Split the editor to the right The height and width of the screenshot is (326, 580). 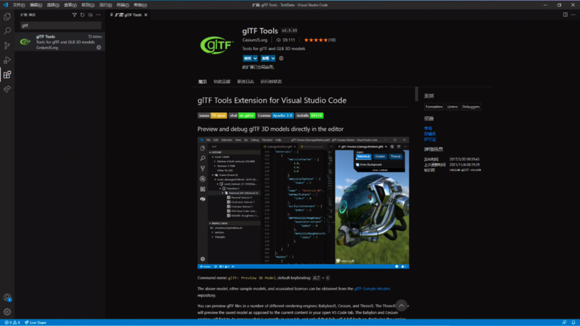565,15
